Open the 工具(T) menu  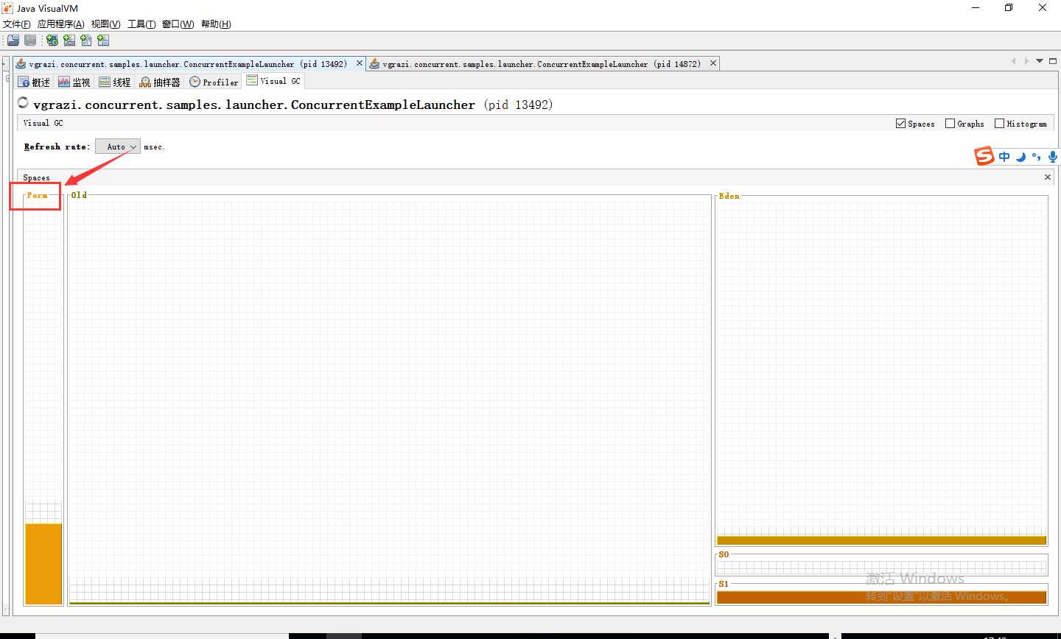pyautogui.click(x=141, y=24)
